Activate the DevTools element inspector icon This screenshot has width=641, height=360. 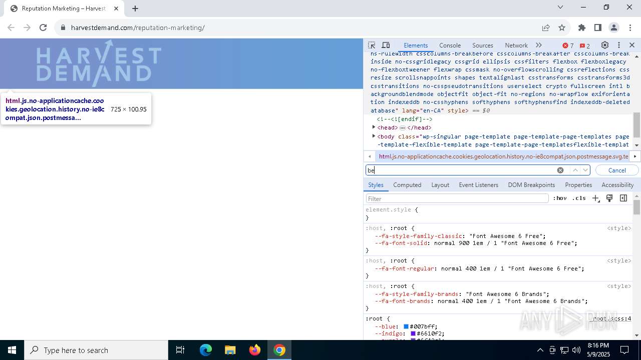(372, 45)
